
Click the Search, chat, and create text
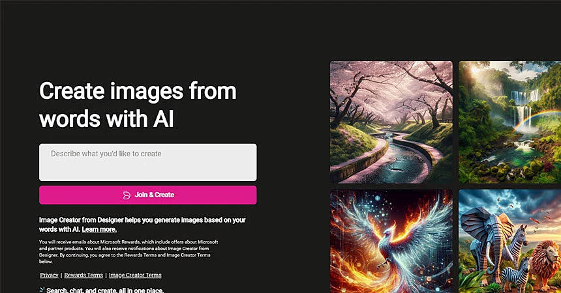(105, 290)
